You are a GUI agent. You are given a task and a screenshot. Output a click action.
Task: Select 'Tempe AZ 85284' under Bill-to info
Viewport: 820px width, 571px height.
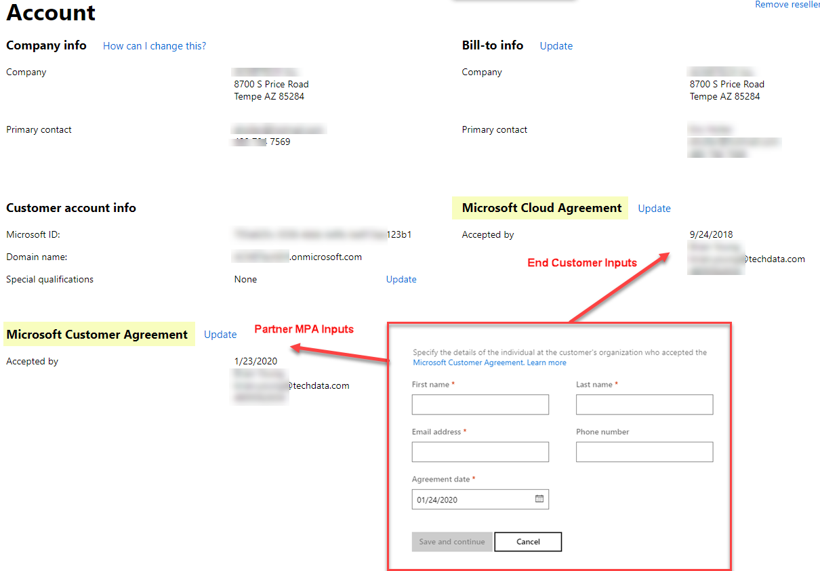725,96
